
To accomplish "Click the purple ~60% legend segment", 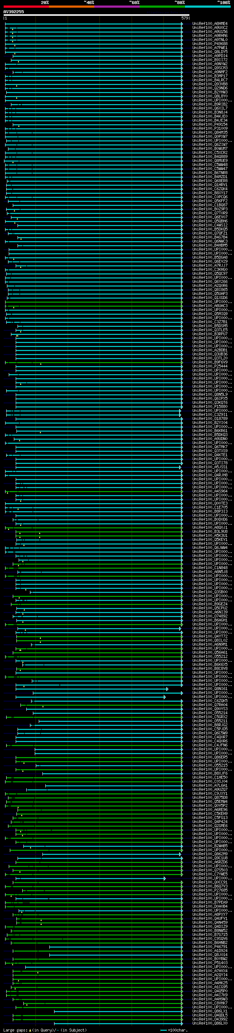I will [117, 7].
